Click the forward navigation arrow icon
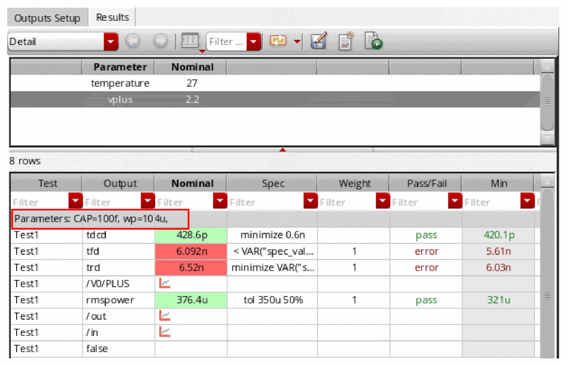Viewport: 567px width, 366px height. [160, 42]
